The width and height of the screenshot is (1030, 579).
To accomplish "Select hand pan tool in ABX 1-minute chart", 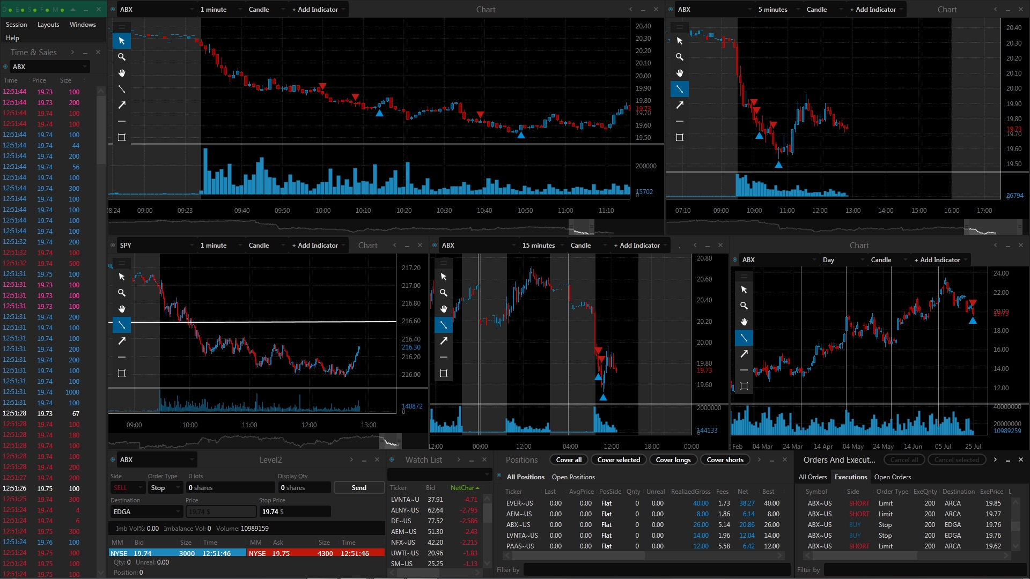I will point(122,73).
